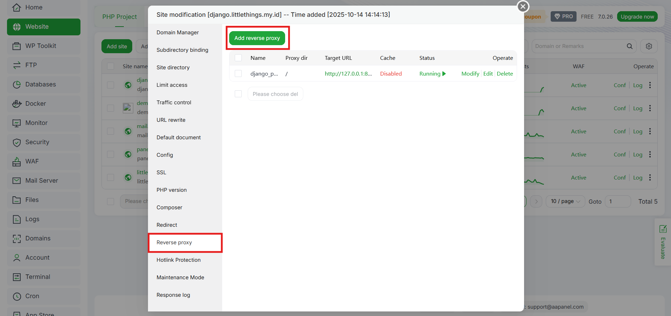671x316 pixels.
Task: Check the first site row checkbox
Action: coord(111,85)
